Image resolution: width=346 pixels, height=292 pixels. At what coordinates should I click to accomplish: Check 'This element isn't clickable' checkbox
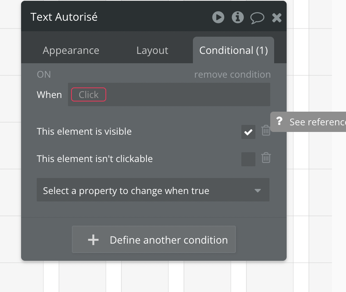pos(248,159)
